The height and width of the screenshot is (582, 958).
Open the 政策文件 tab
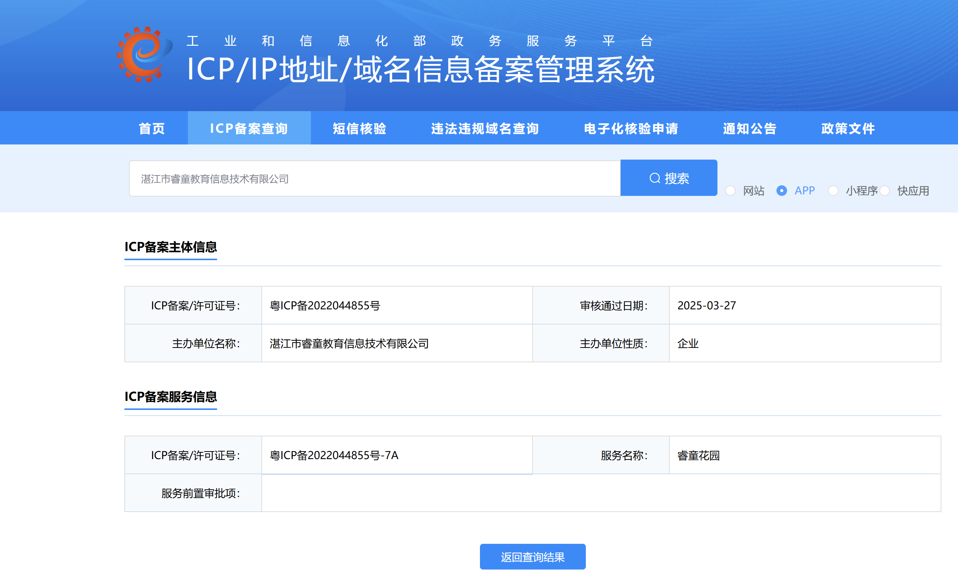tap(848, 128)
